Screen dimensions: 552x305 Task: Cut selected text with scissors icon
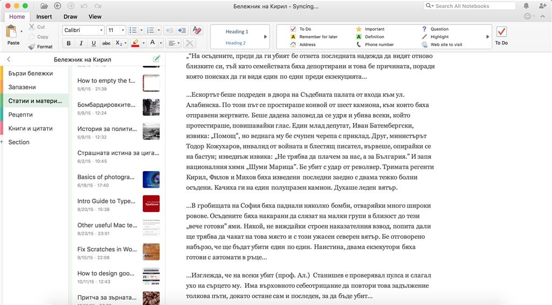pos(32,27)
